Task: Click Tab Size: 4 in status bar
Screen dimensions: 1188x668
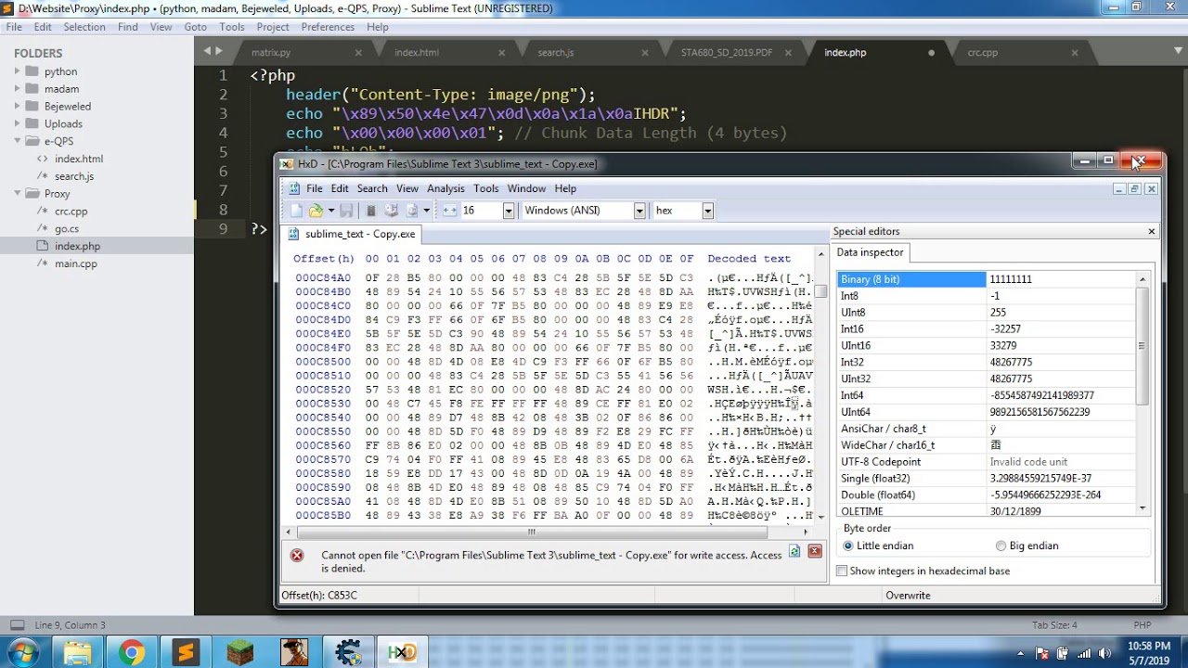Action: point(1054,625)
